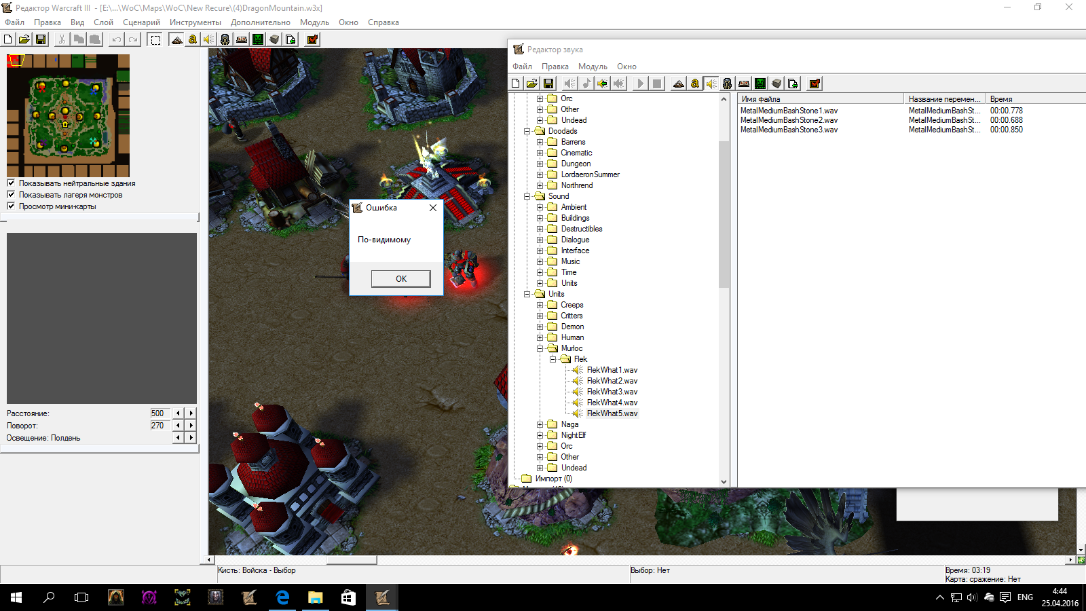The width and height of the screenshot is (1086, 611).
Task: Select MetalMediumBashStone2.wav in the list
Action: [x=789, y=120]
